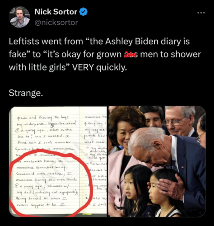214x226 pixels.
Task: Click the pearl necklace on the girl
Action: 170,211
